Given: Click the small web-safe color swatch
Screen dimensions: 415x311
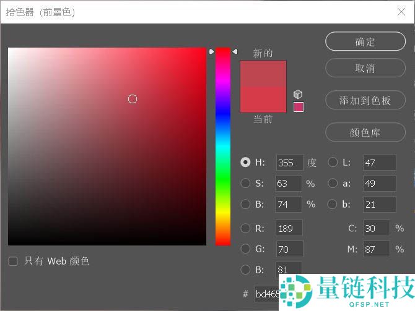Looking at the screenshot, I should click(299, 107).
